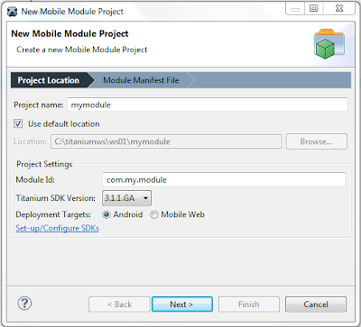This screenshot has width=361, height=327.
Task: Click the Finish button
Action: click(249, 304)
